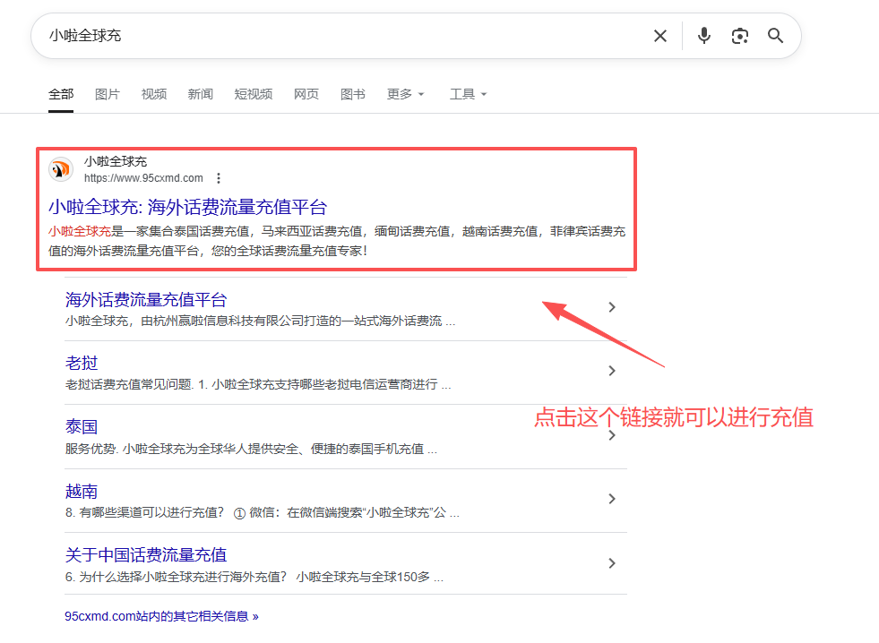Open Google Lens image search

(x=740, y=36)
